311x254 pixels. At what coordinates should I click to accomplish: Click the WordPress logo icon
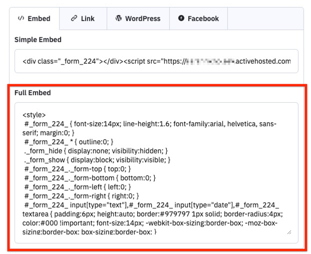coord(119,19)
